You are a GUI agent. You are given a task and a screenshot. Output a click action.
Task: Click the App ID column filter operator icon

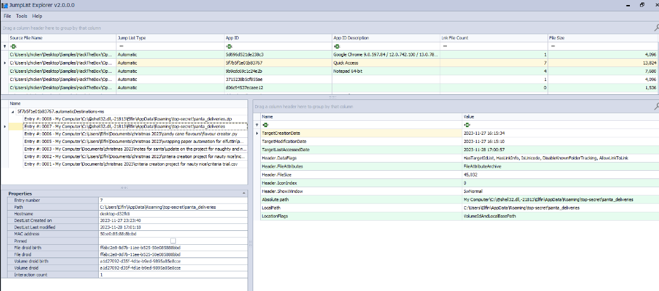229,46
